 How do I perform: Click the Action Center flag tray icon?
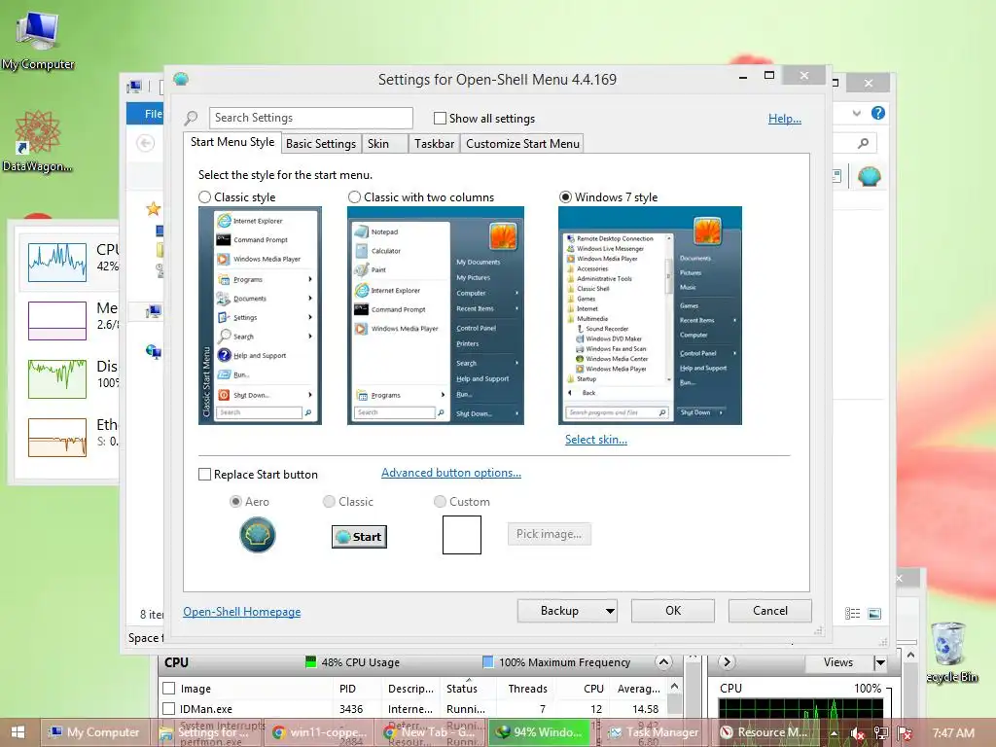pos(906,733)
